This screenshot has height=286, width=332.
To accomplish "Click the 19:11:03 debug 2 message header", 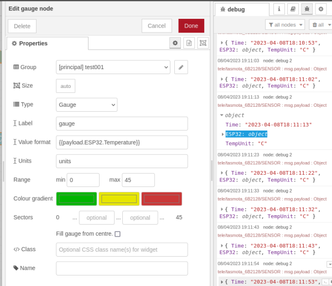I will (x=255, y=61).
